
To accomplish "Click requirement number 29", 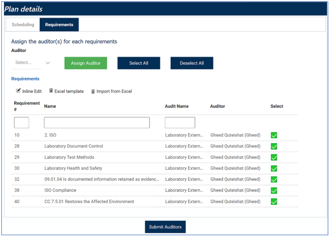I will (x=17, y=157).
